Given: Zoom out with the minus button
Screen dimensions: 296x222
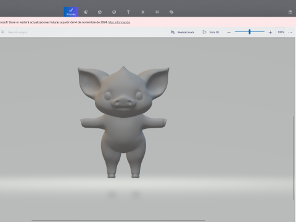Looking at the screenshot, I should click(x=229, y=32).
